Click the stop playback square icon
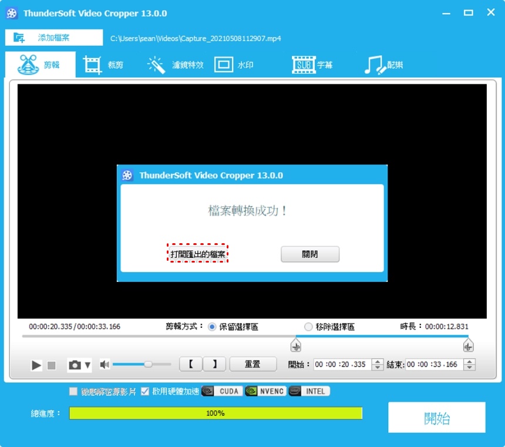This screenshot has height=447, width=505. [52, 365]
